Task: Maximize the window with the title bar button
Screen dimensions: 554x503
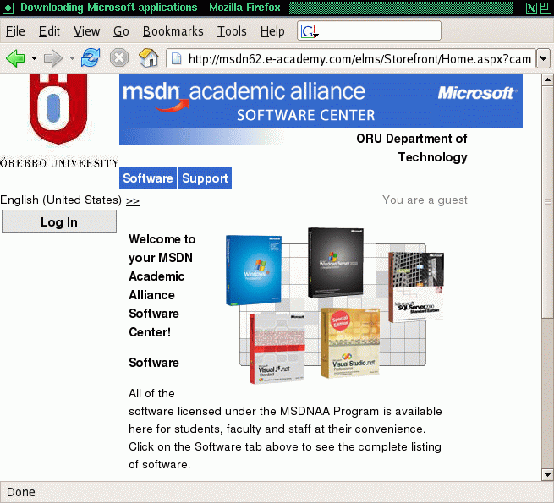Action: click(x=546, y=8)
